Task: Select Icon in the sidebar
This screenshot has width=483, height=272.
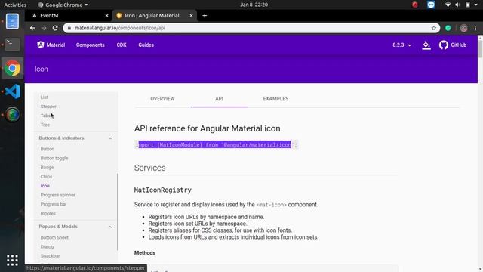Action: coord(45,186)
